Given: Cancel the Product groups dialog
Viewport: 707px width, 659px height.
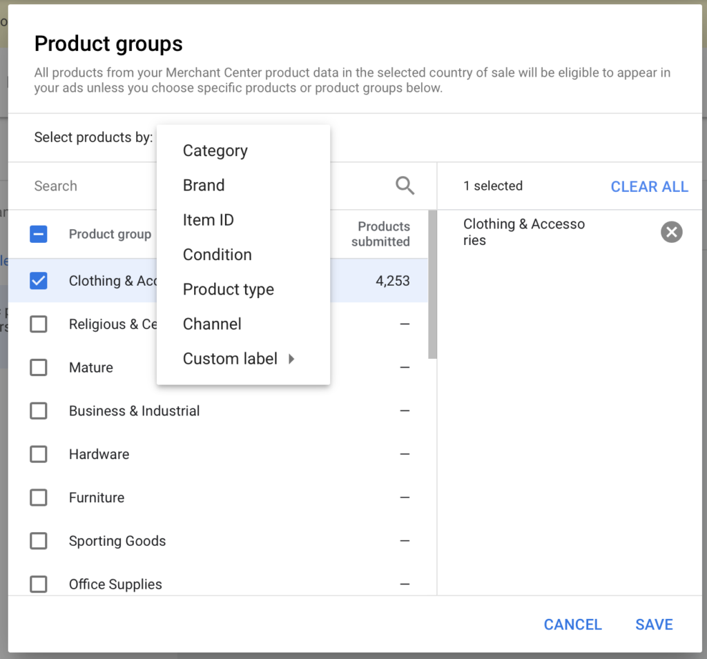Looking at the screenshot, I should click(x=572, y=624).
